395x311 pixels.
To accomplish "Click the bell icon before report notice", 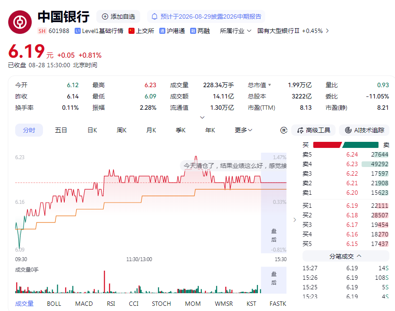I will (x=155, y=16).
